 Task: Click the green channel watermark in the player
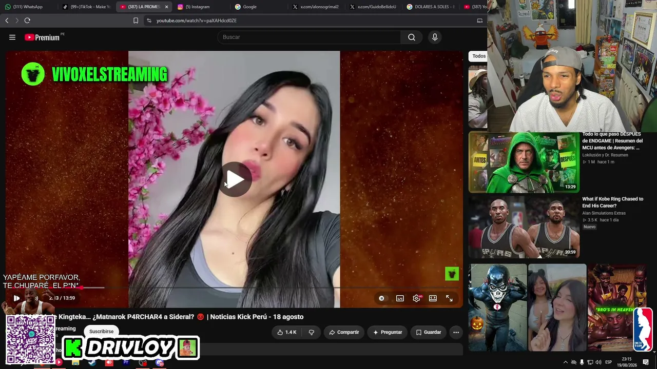[x=452, y=274]
